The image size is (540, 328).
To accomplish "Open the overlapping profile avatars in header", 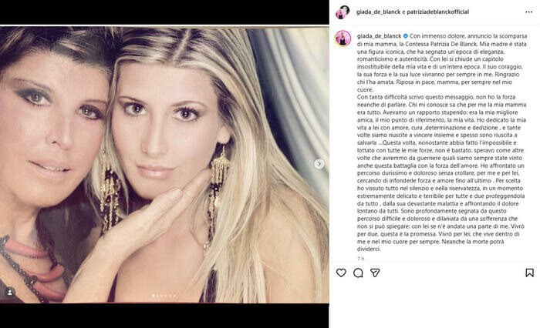I will [x=343, y=12].
